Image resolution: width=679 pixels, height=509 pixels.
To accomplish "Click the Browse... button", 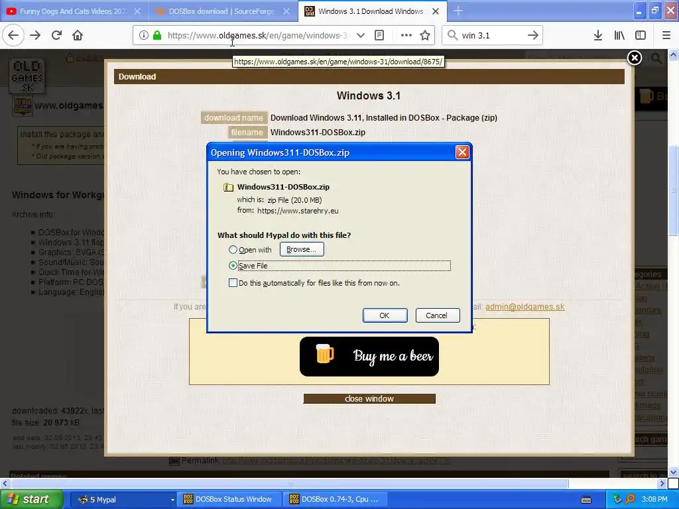I will point(302,249).
